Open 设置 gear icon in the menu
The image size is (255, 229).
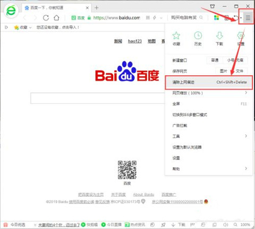[241, 39]
